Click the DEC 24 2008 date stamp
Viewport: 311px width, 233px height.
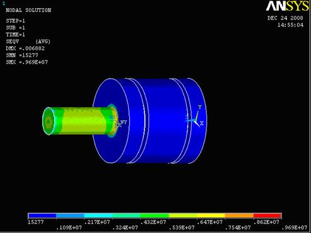[x=285, y=18]
